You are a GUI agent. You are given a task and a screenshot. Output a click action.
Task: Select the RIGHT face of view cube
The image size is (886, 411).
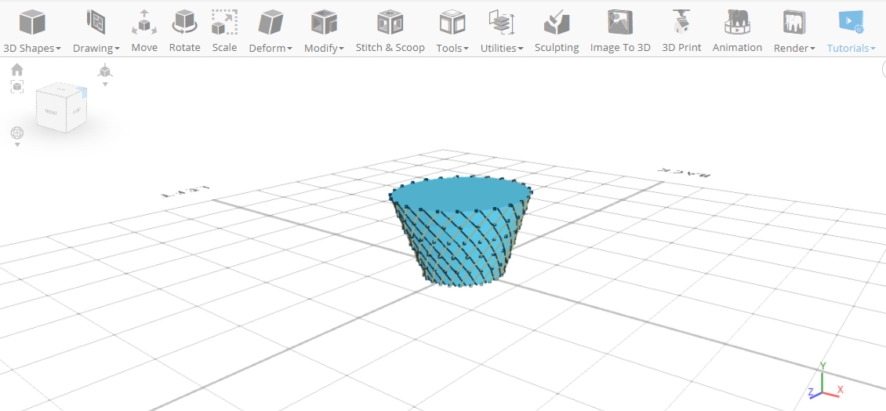click(x=78, y=109)
